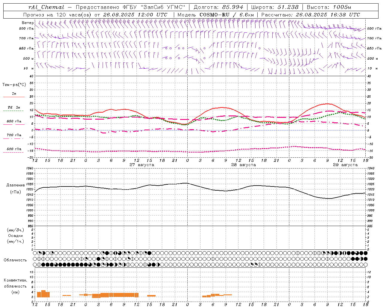Click the "Осадки" precipitation label
Image resolution: width=383 pixels, height=307 pixels.
[x=16, y=236]
